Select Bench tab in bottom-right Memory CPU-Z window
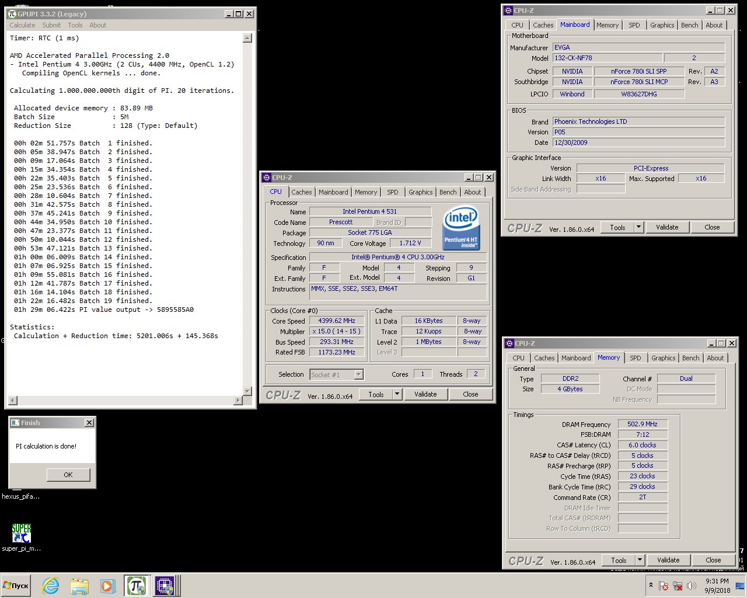The width and height of the screenshot is (747, 598). point(691,358)
